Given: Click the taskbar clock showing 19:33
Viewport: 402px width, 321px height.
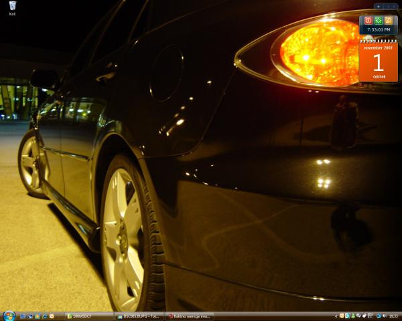Looking at the screenshot, I should coord(393,316).
